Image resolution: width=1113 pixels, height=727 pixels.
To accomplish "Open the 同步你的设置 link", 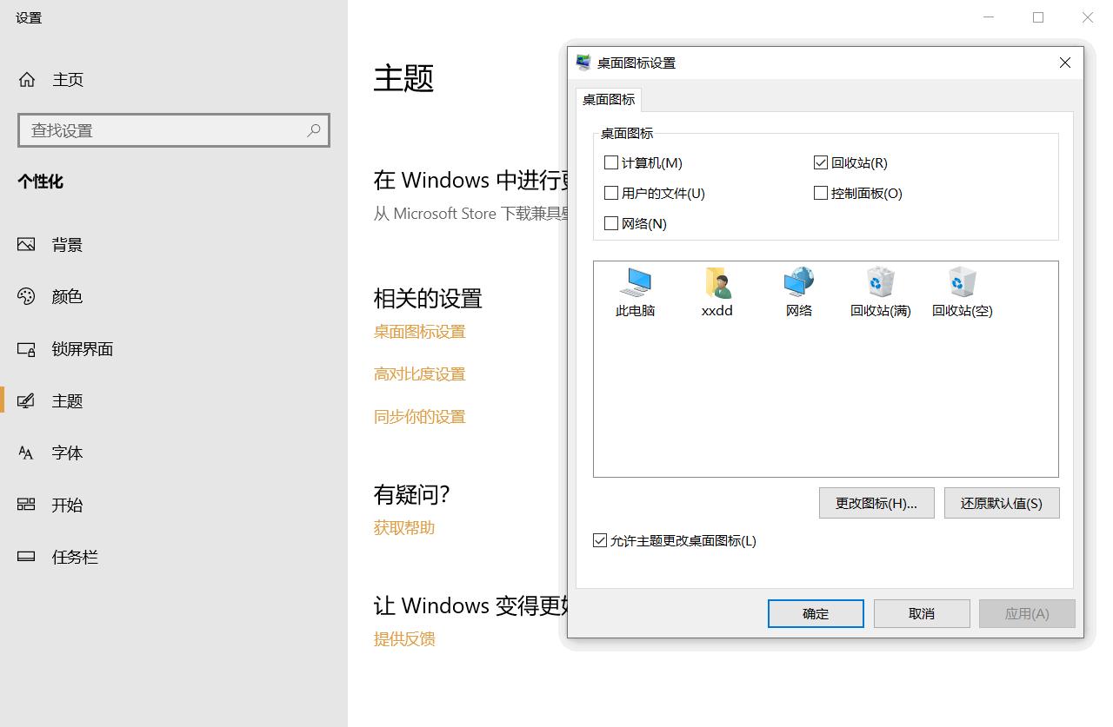I will coord(419,416).
